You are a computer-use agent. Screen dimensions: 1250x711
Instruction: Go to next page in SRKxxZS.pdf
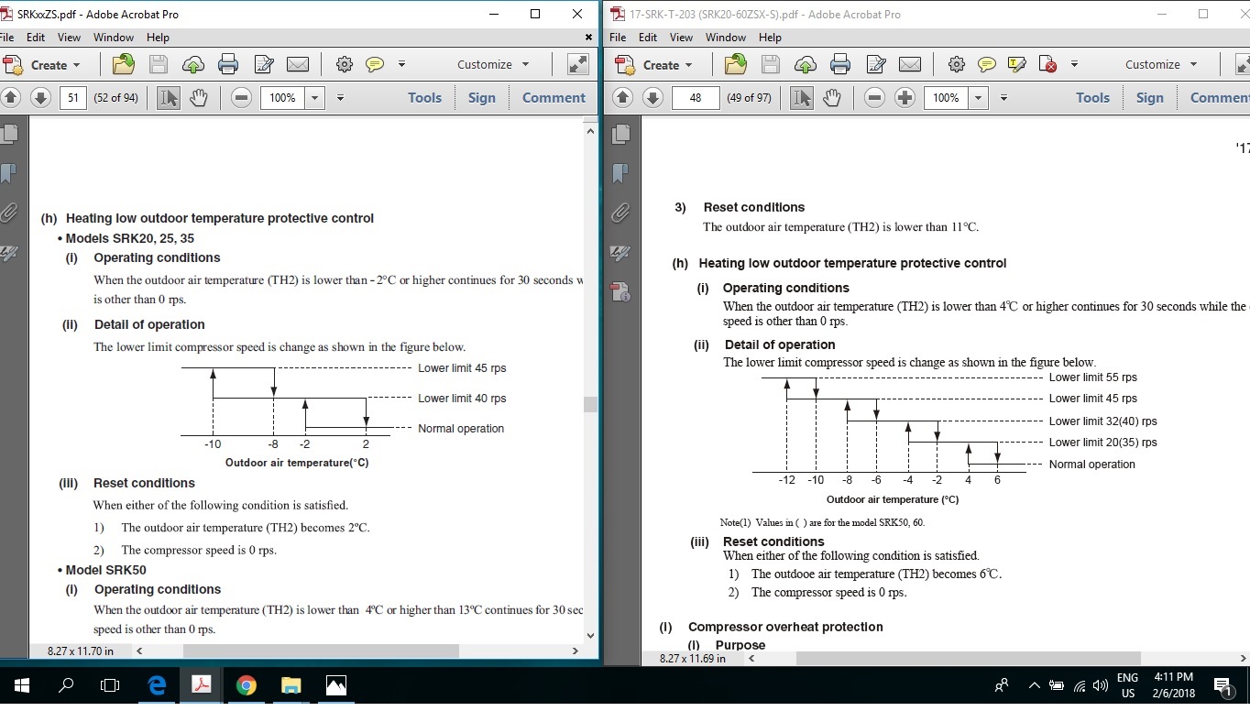(40, 97)
